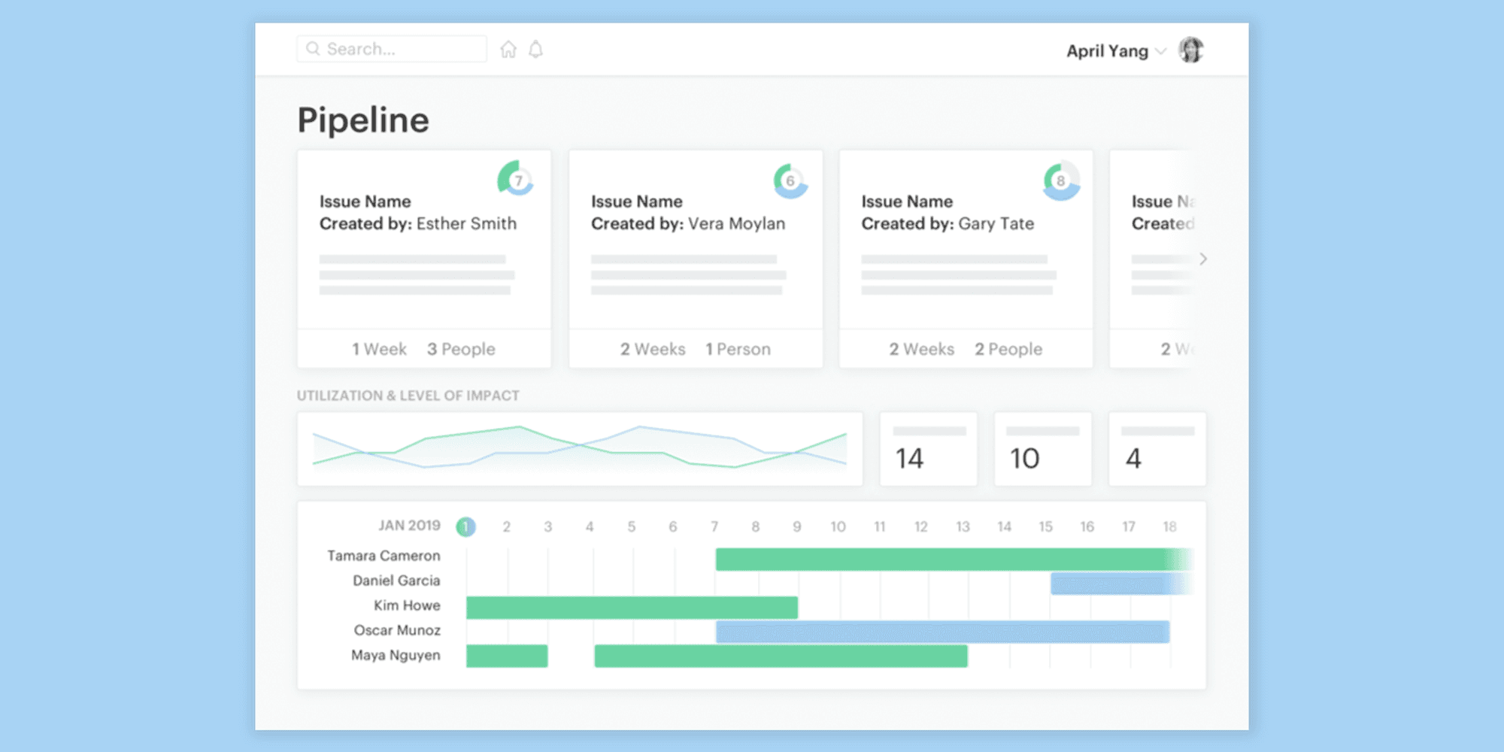Click the score 7 donut on Esther Smith's card

tap(516, 180)
